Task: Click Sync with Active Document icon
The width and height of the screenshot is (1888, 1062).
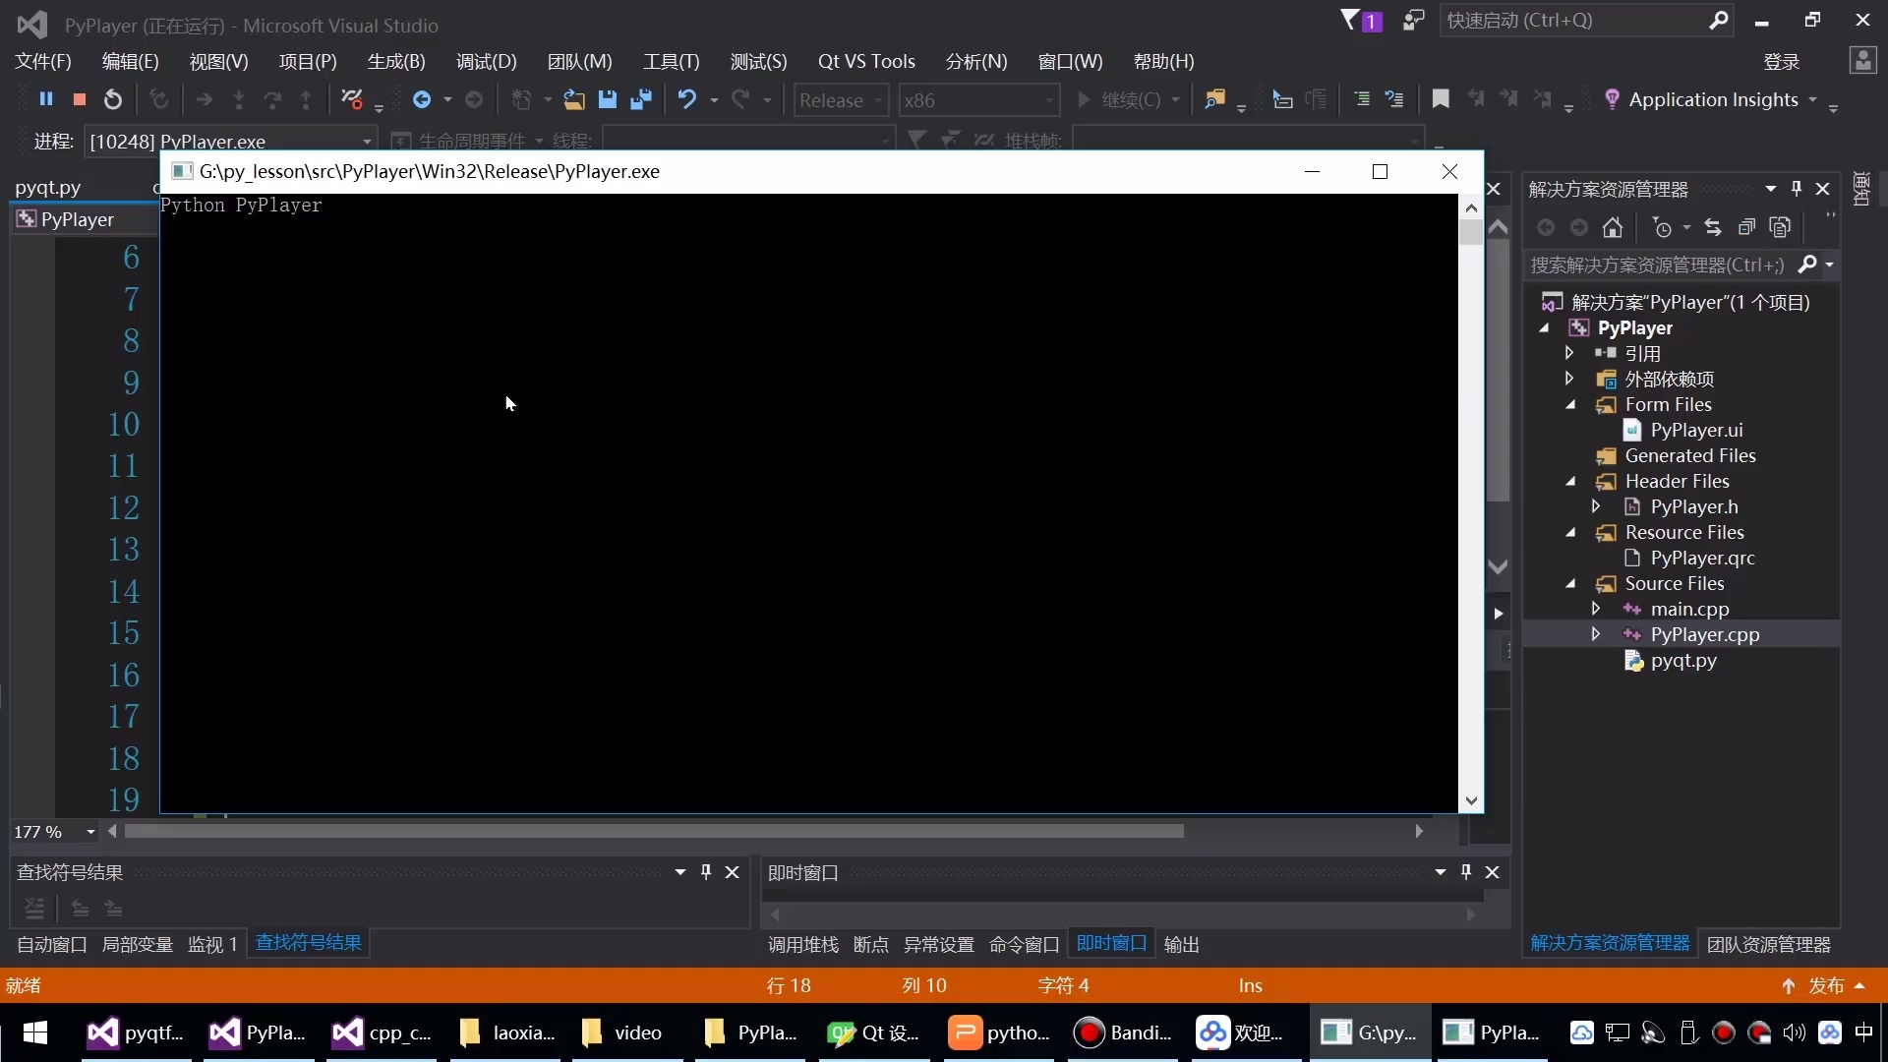Action: point(1713,228)
